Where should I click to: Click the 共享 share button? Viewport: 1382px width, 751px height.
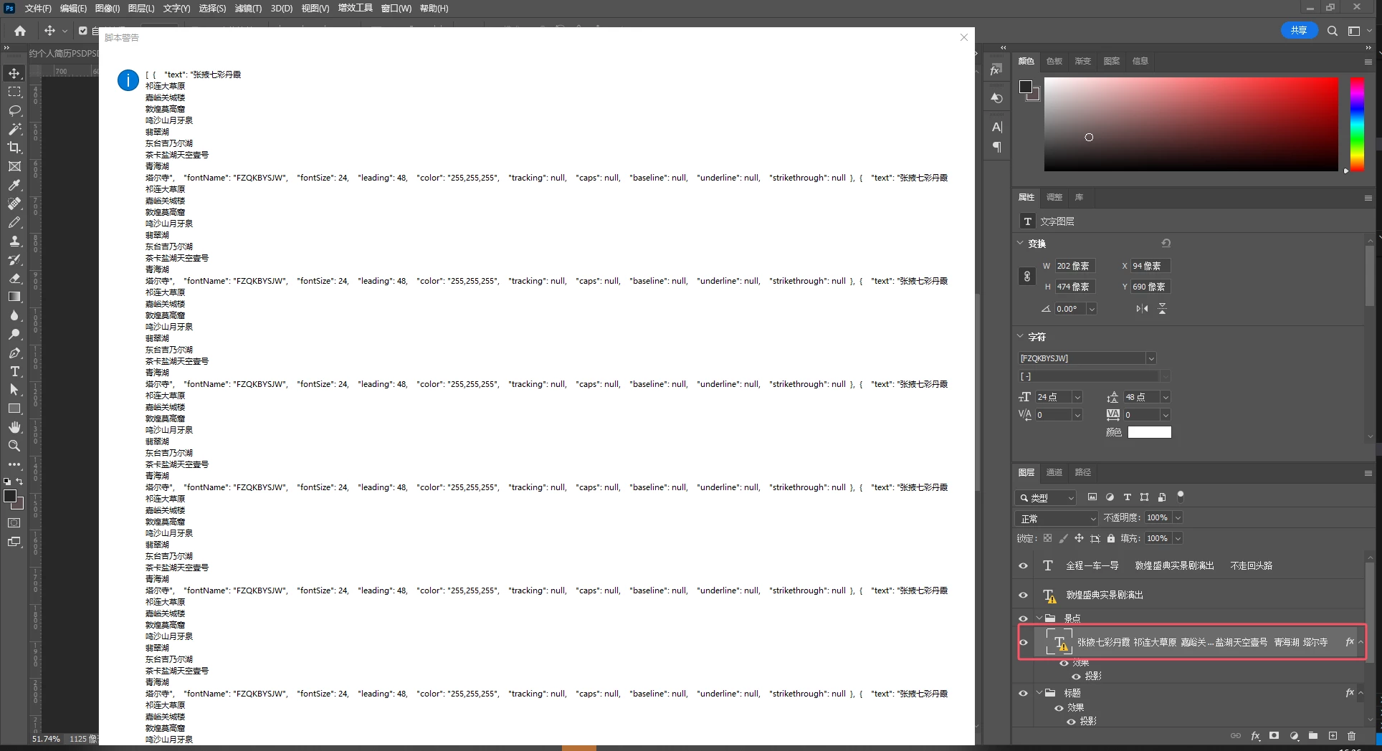pos(1299,30)
